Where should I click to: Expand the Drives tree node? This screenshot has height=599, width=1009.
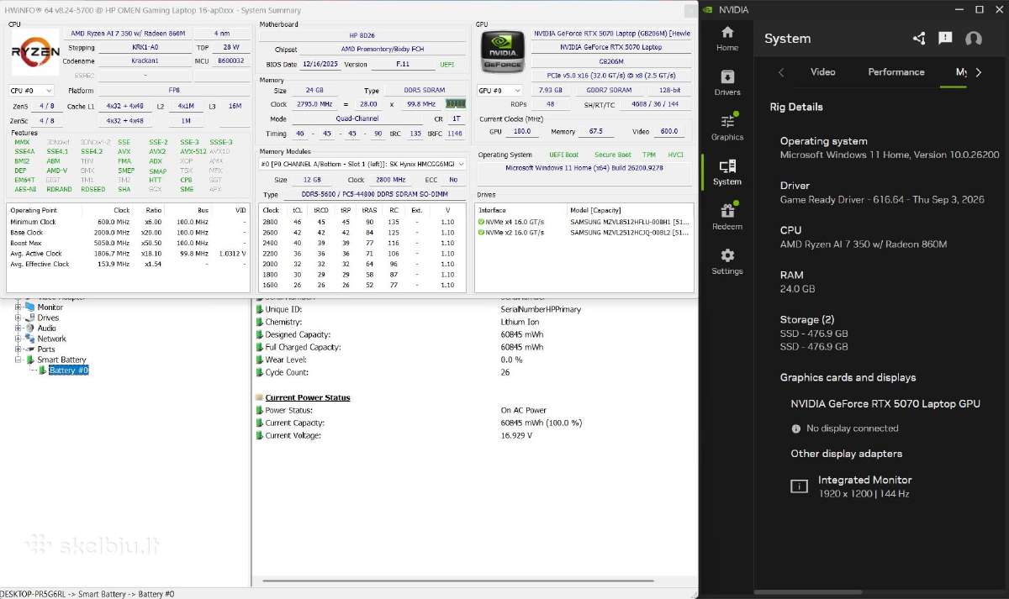pyautogui.click(x=18, y=318)
